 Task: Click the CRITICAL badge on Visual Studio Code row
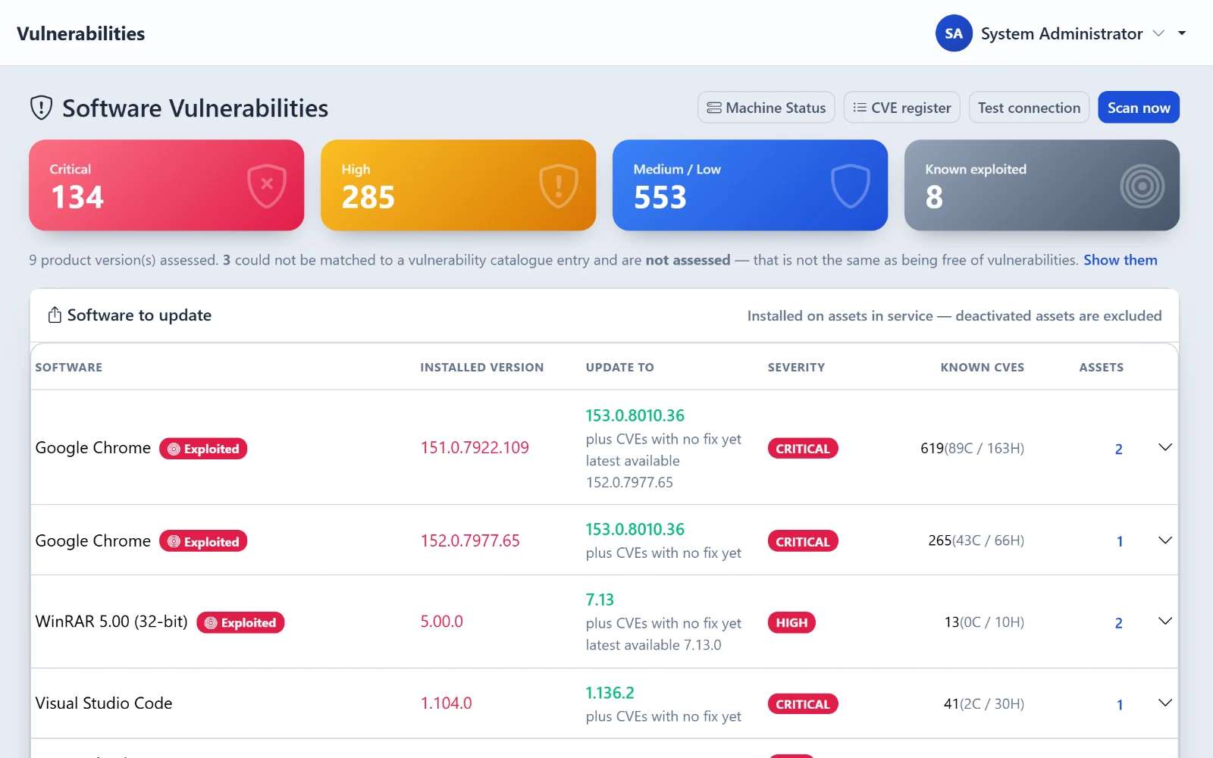803,704
